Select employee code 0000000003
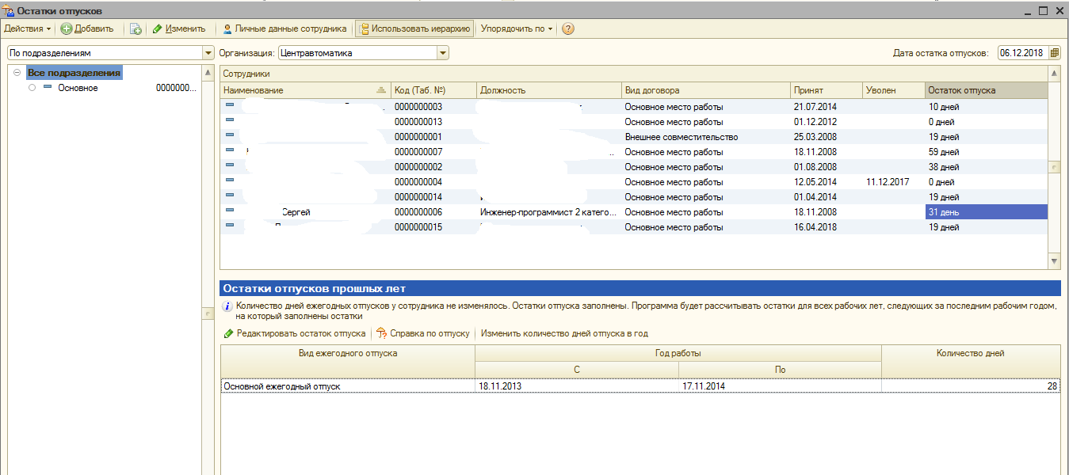The image size is (1069, 475). point(418,107)
